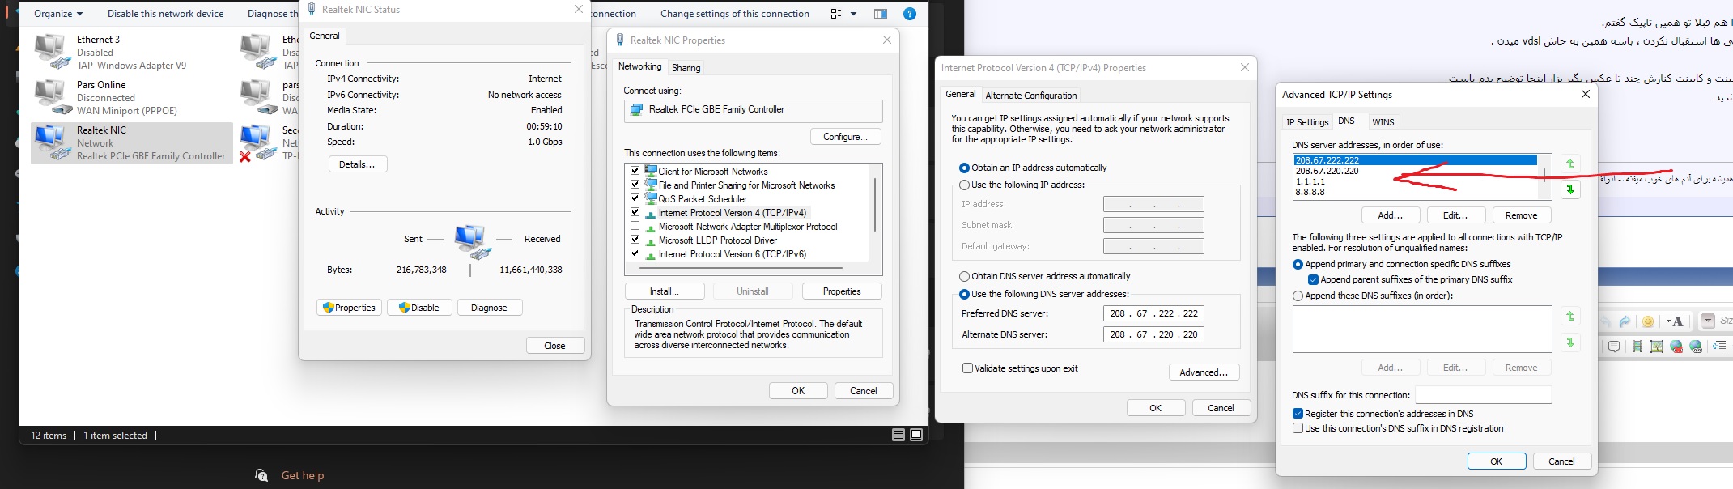Toggle Append parent suffixes of primary DNS suffix
1733x489 pixels.
pyautogui.click(x=1313, y=279)
